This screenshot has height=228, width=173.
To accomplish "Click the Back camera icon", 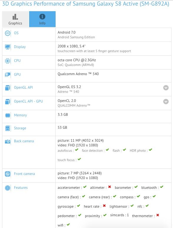I will (8, 141).
